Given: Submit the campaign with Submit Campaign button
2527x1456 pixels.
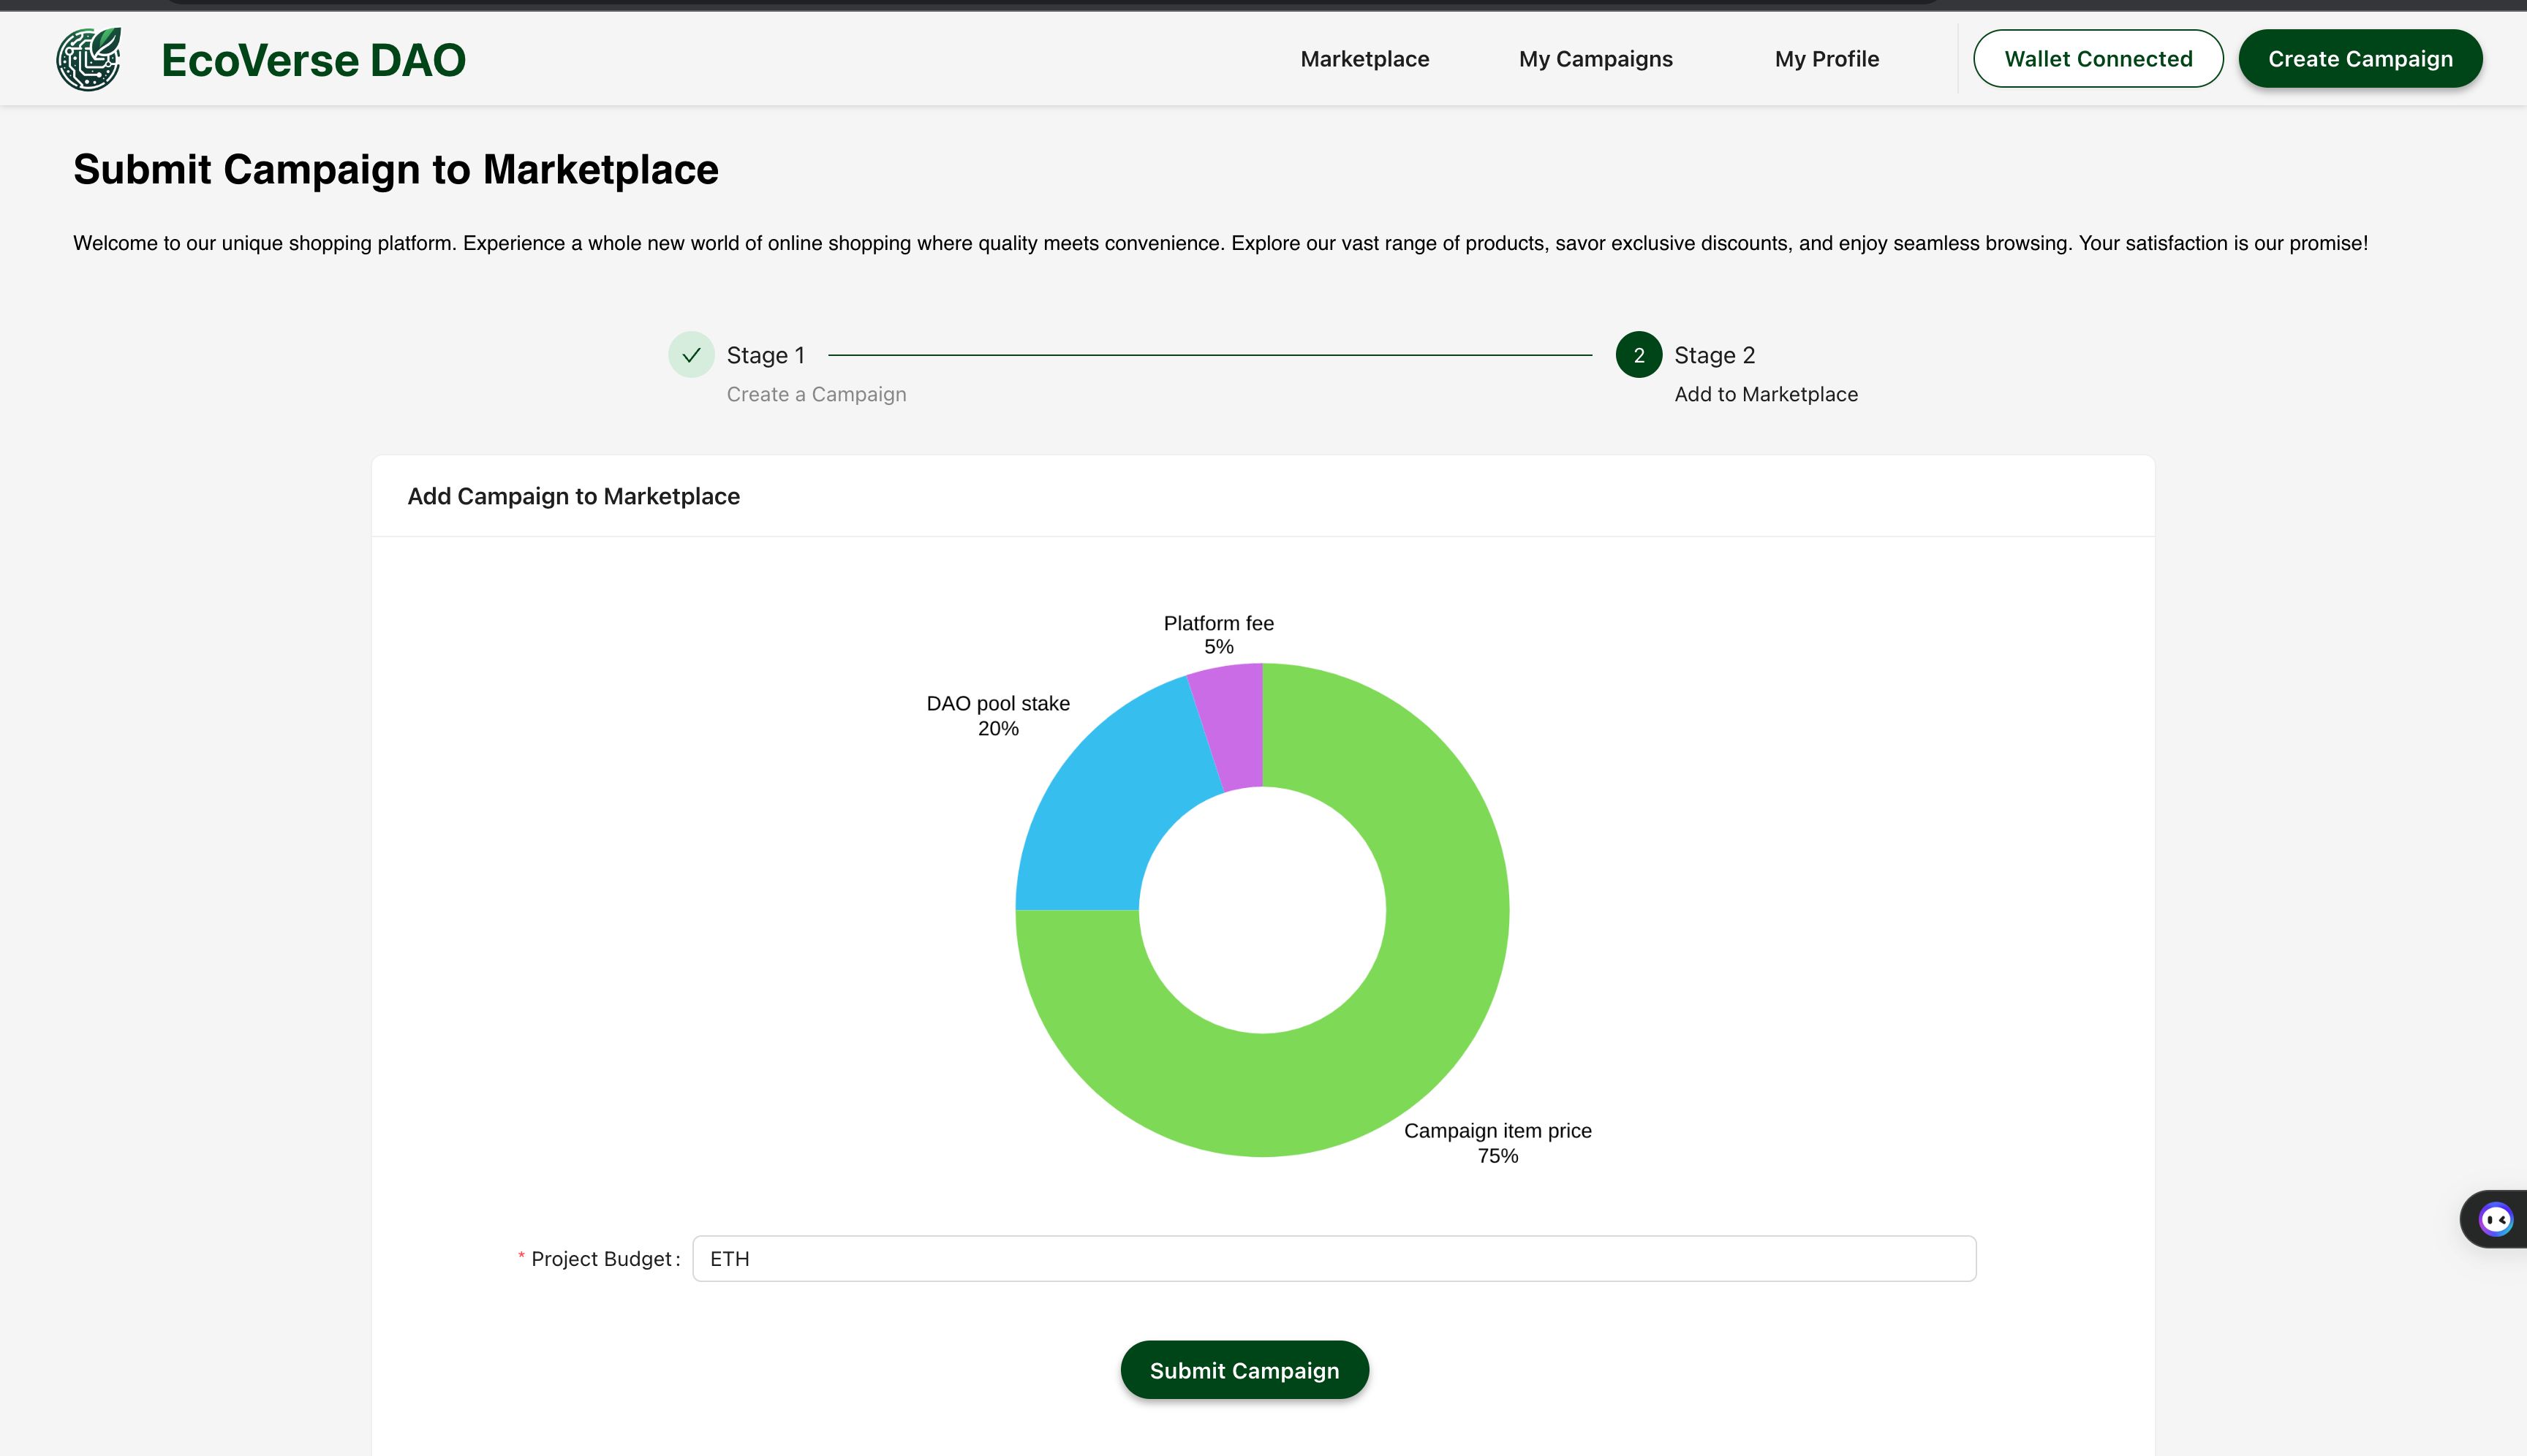Looking at the screenshot, I should [1244, 1370].
